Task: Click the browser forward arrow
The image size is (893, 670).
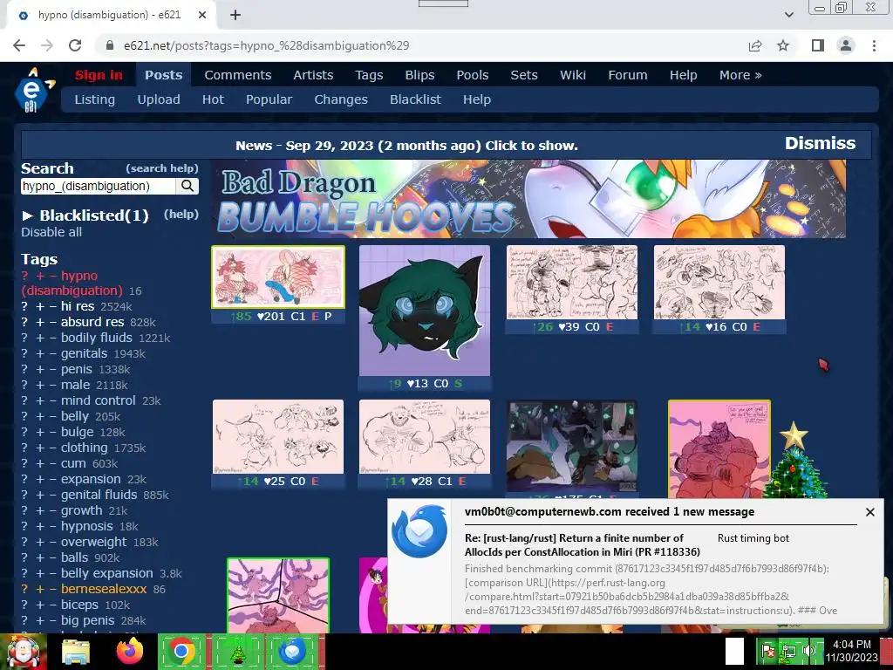Action: [47, 45]
